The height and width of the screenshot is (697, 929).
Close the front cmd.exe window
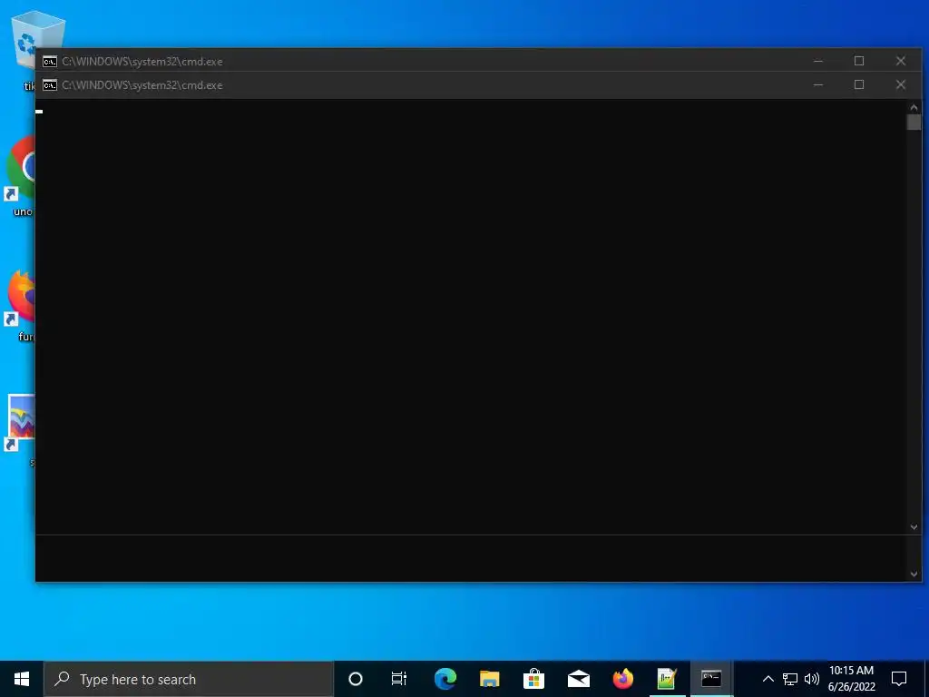coord(901,84)
